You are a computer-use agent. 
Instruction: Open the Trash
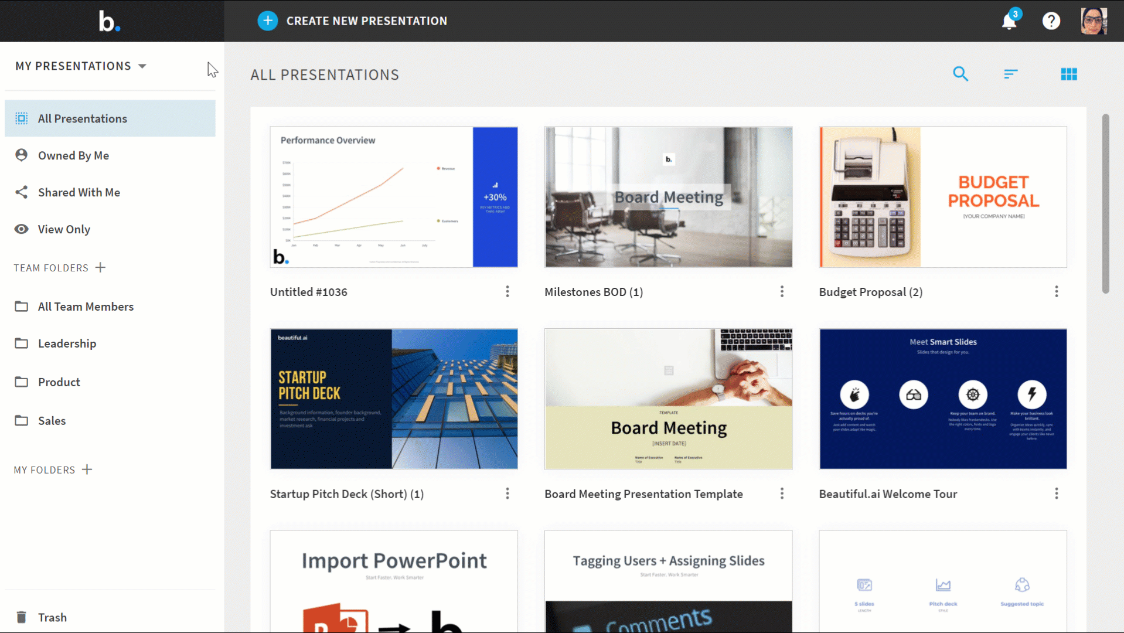[110, 617]
